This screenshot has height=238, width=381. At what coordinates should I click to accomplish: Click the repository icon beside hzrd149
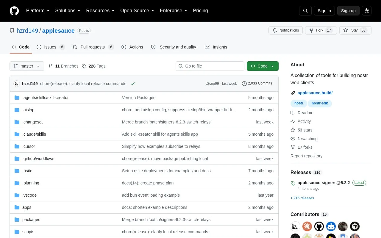(x=12, y=31)
